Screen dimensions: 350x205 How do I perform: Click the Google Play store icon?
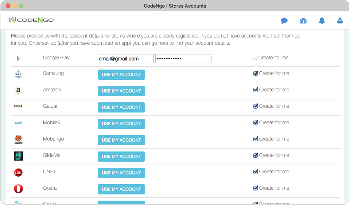(x=18, y=59)
